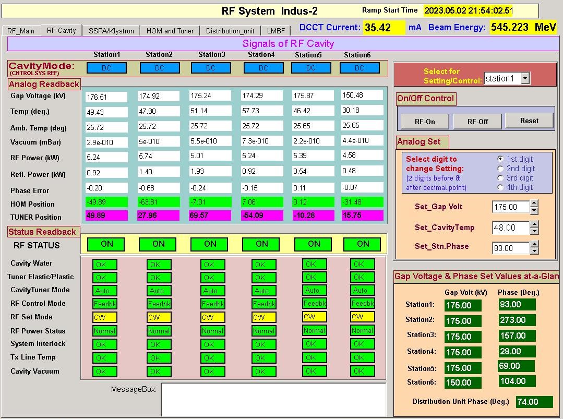Viewport: 563px width, 419px height.
Task: Click Station3 Refl. Power value 1.93
Action: click(x=210, y=171)
